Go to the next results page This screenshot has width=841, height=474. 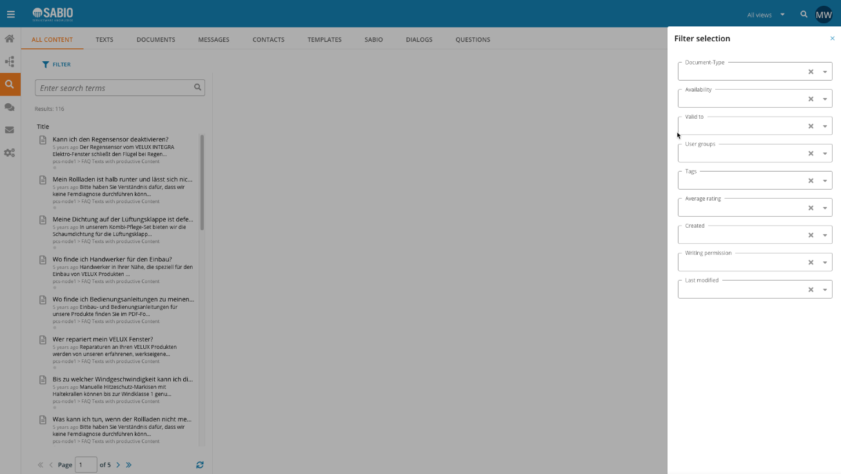[x=118, y=464]
